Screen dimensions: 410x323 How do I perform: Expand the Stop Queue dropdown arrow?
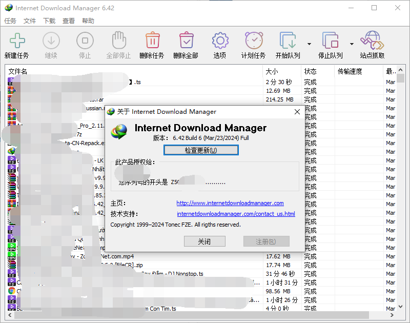pyautogui.click(x=352, y=44)
